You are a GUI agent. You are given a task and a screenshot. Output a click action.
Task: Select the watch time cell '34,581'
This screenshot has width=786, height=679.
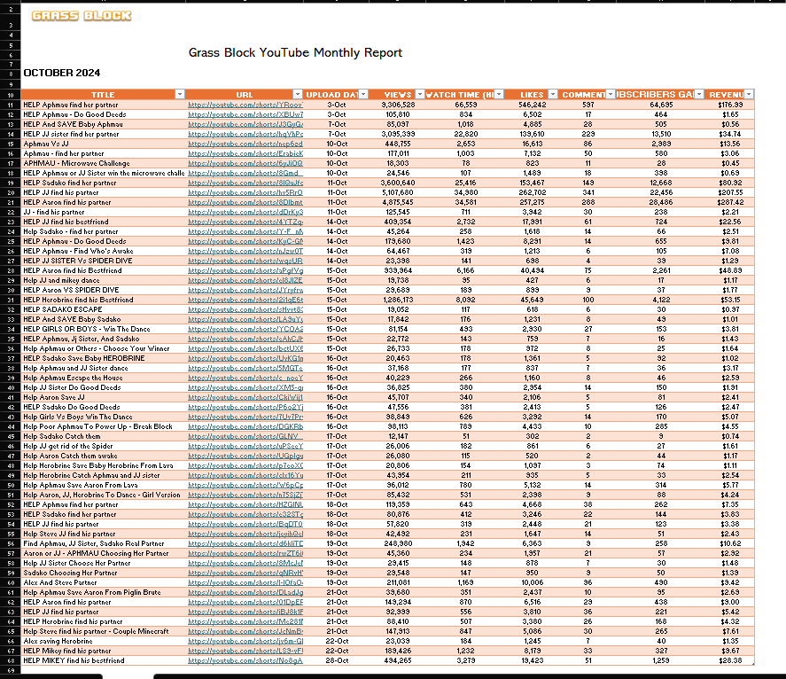[466, 202]
